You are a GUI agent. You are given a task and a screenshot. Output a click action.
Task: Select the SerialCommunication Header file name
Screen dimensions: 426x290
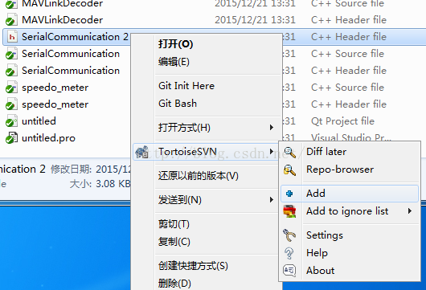[71, 71]
